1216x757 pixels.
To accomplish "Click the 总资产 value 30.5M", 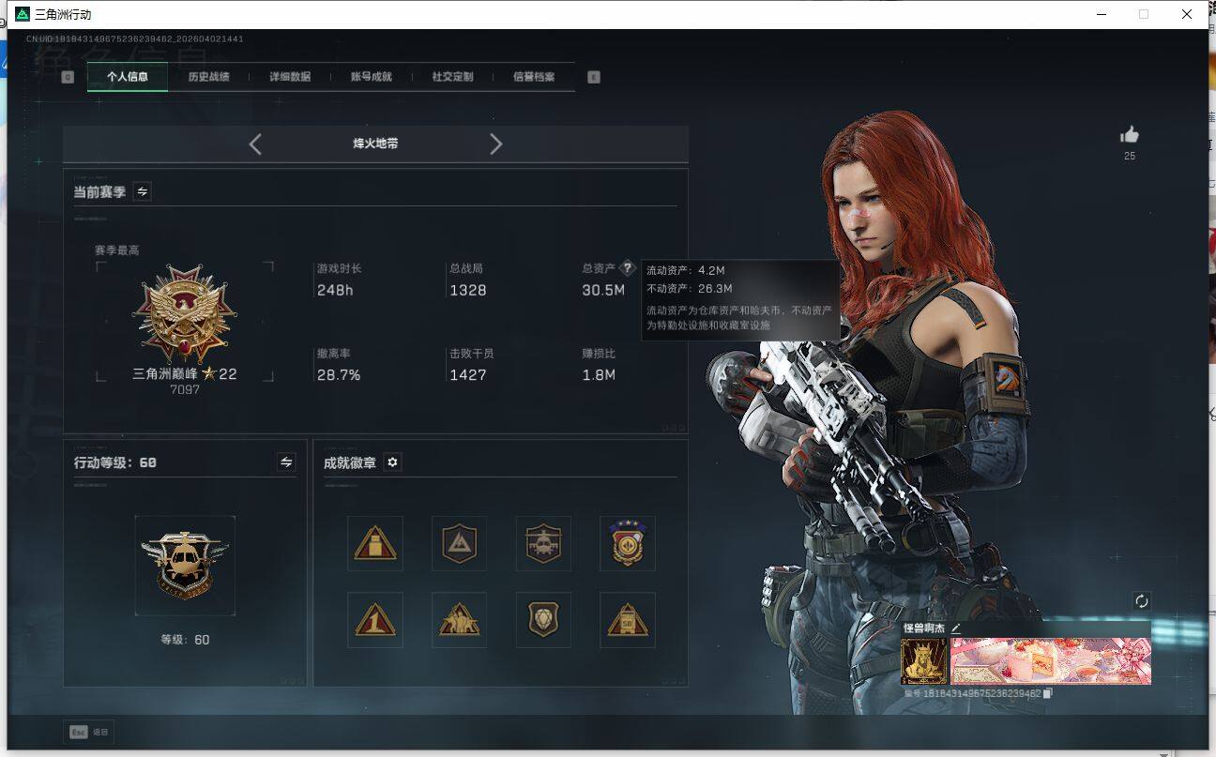I will point(603,290).
